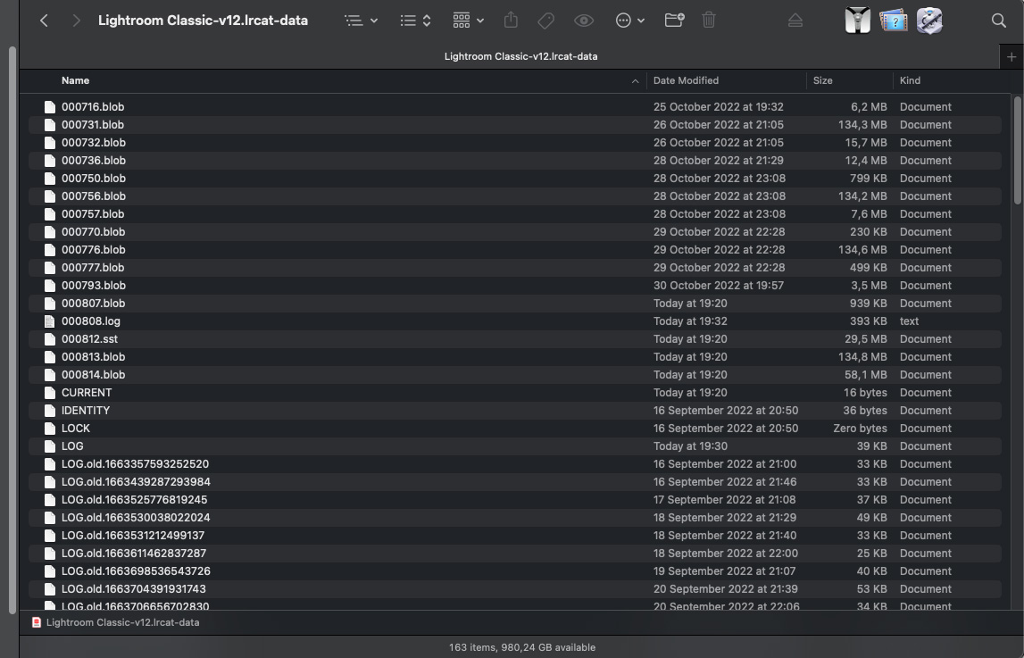Select file 000808.log

pos(515,321)
